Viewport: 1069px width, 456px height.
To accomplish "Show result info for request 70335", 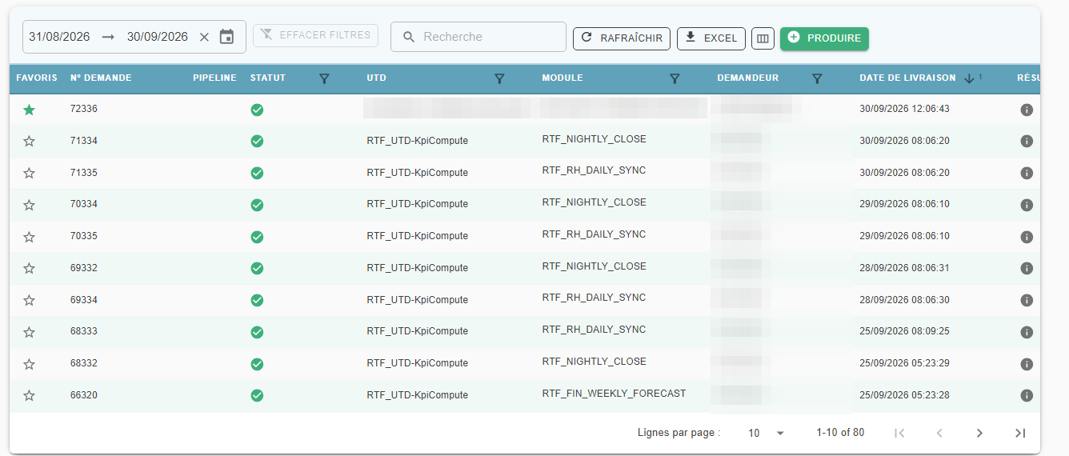I will tap(1027, 237).
